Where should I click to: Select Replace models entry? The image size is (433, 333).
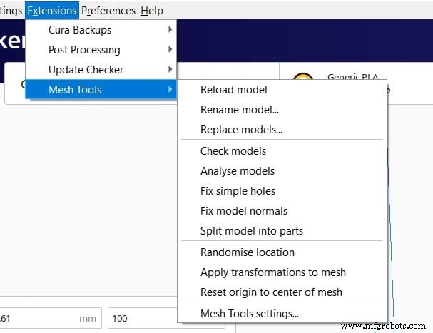pyautogui.click(x=241, y=130)
